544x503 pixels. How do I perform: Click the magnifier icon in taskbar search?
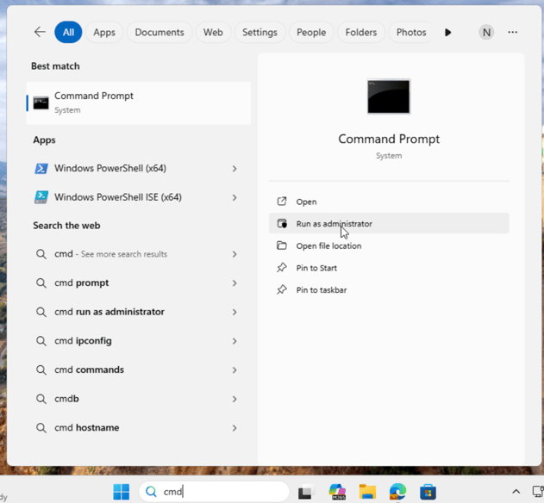(151, 492)
